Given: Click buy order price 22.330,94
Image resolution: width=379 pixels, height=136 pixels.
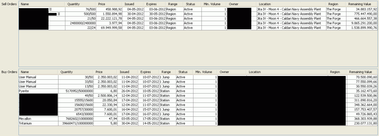Looking at the screenshot, I should (110, 105).
